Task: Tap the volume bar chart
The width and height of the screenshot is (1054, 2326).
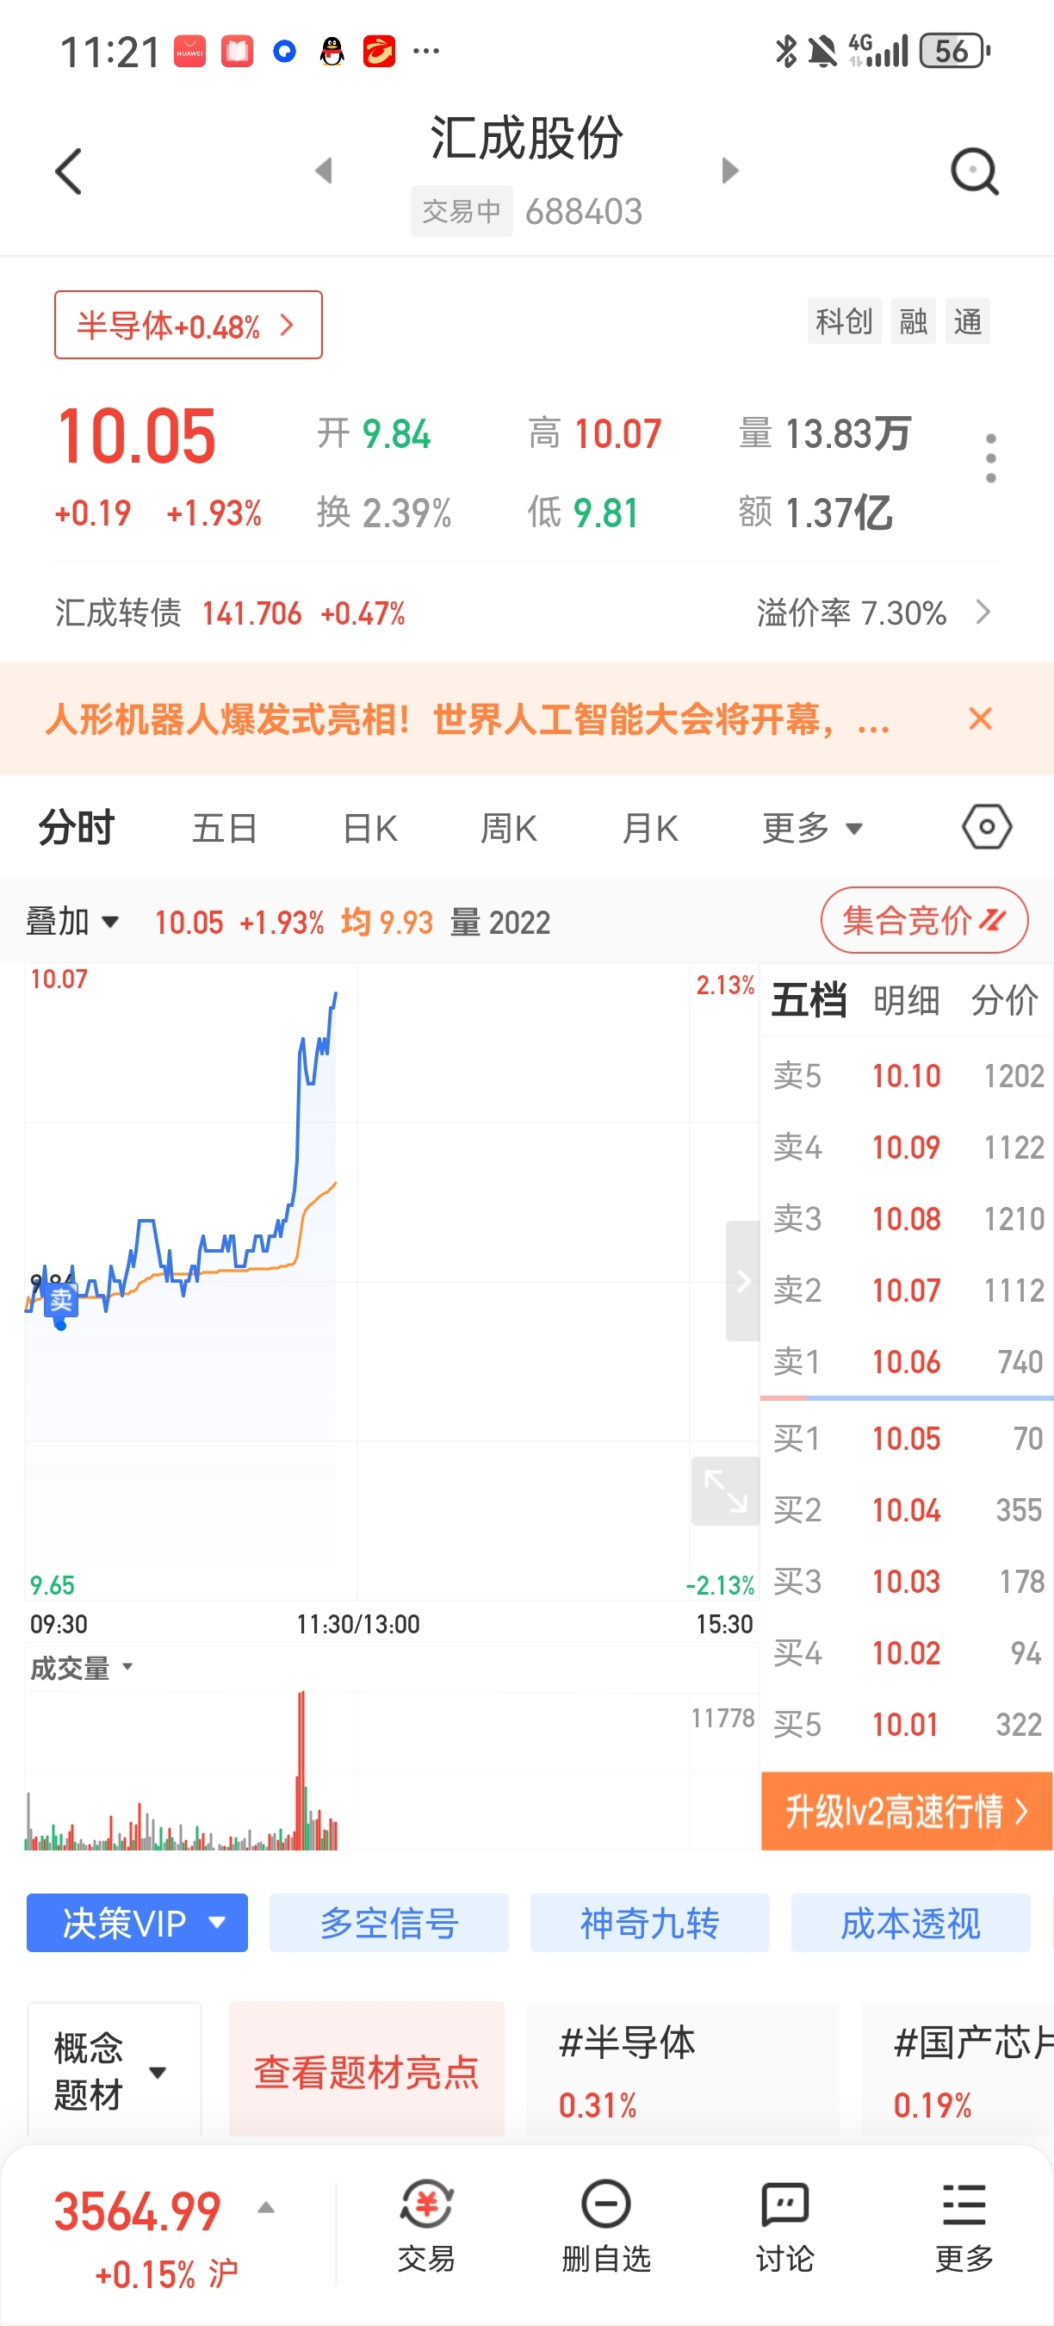Action: click(x=391, y=1769)
